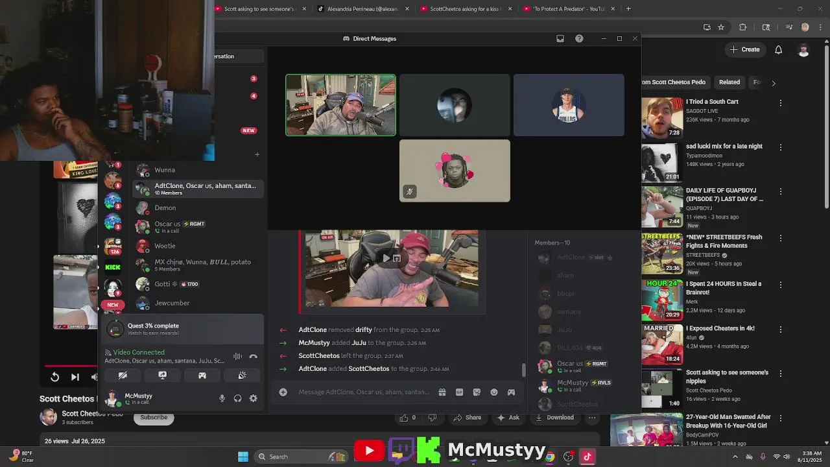Open MX chine group chat

[x=198, y=265]
